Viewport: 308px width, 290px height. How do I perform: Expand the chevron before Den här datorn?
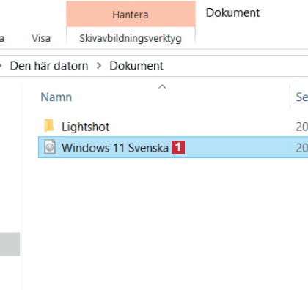tap(1, 66)
